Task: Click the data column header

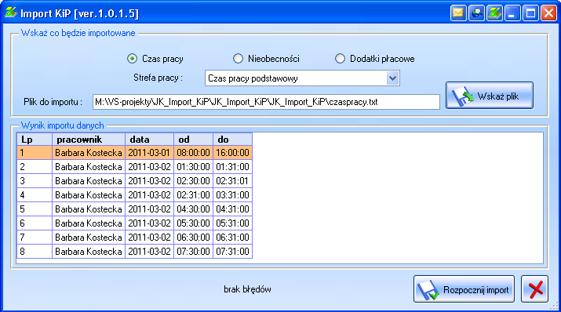Action: coord(150,140)
